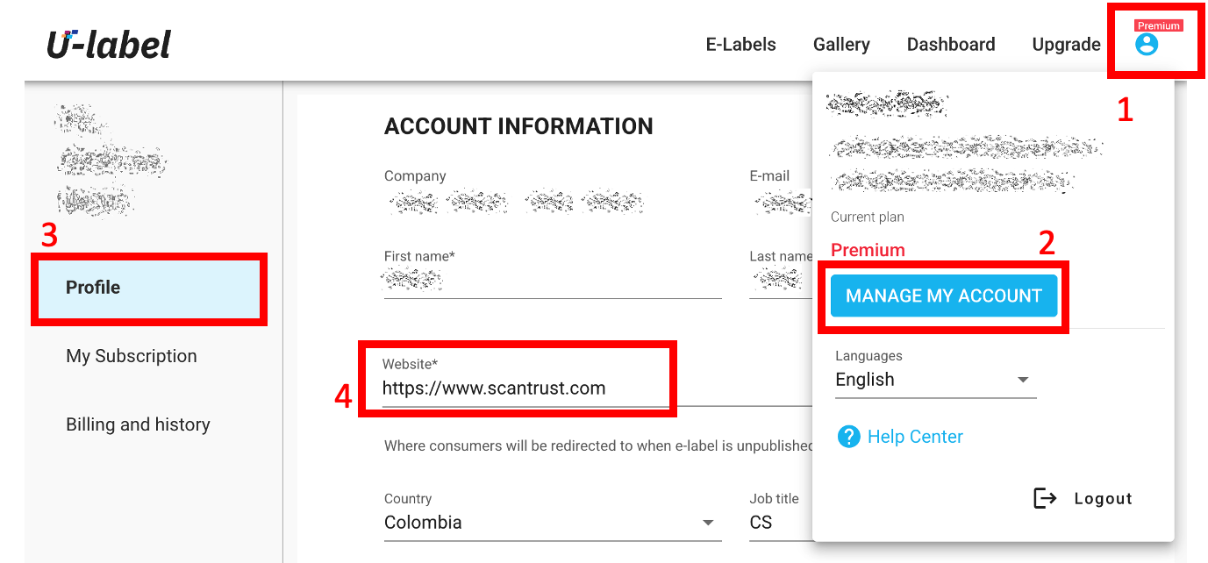
Task: Click the red Premium badge
Action: coord(1158,26)
